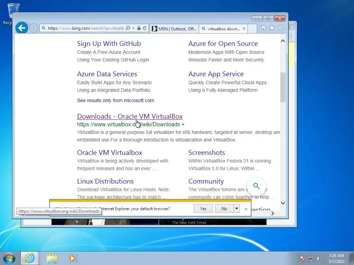
Task: Open Downloads - Oracle VM VirtualBox result
Action: coord(130,117)
